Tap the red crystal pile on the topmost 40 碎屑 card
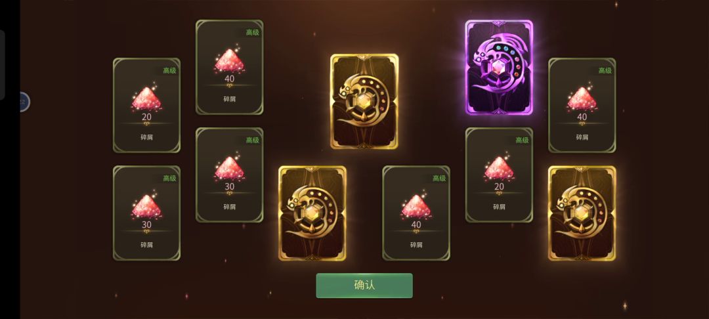This screenshot has height=319, width=709. point(229,60)
